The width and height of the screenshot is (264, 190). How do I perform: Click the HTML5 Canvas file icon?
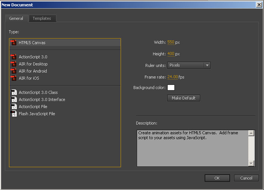14,43
